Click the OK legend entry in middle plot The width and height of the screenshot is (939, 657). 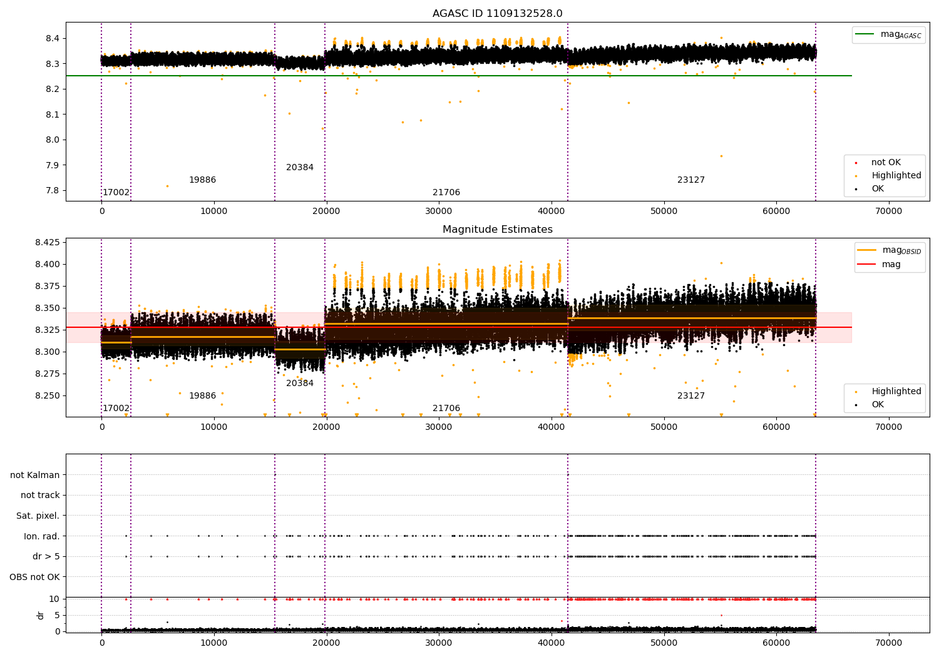(878, 405)
